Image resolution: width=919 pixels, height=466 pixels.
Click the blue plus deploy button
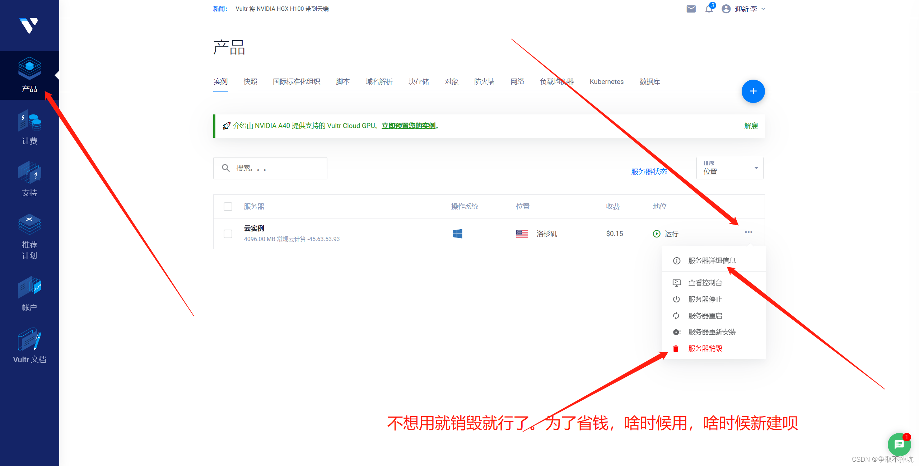click(x=753, y=91)
